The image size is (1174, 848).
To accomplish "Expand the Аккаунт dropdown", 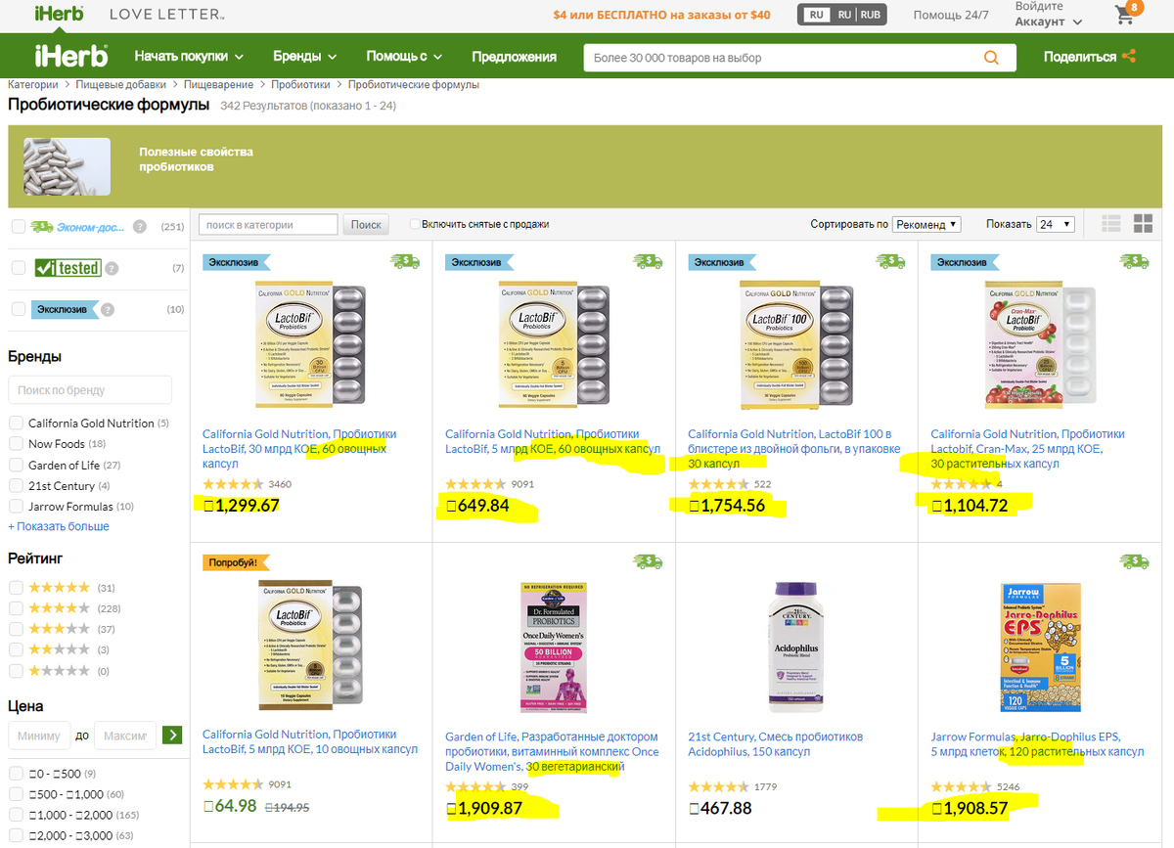I will [x=1049, y=22].
